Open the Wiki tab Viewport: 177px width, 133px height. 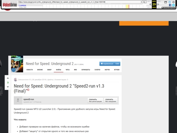[75, 70]
